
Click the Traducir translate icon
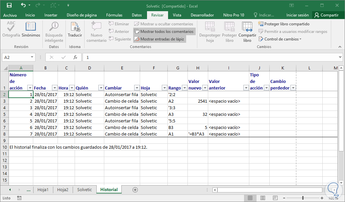[x=75, y=29]
